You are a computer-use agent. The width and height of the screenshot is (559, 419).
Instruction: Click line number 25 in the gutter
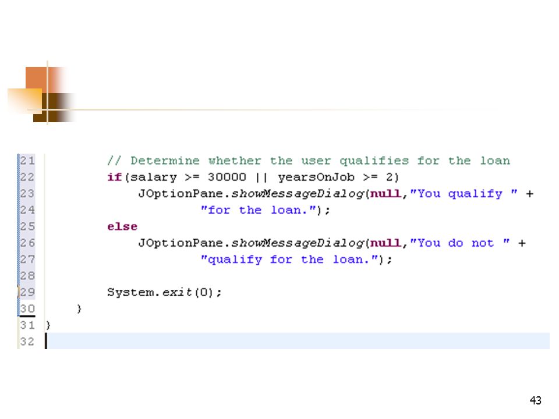(27, 226)
